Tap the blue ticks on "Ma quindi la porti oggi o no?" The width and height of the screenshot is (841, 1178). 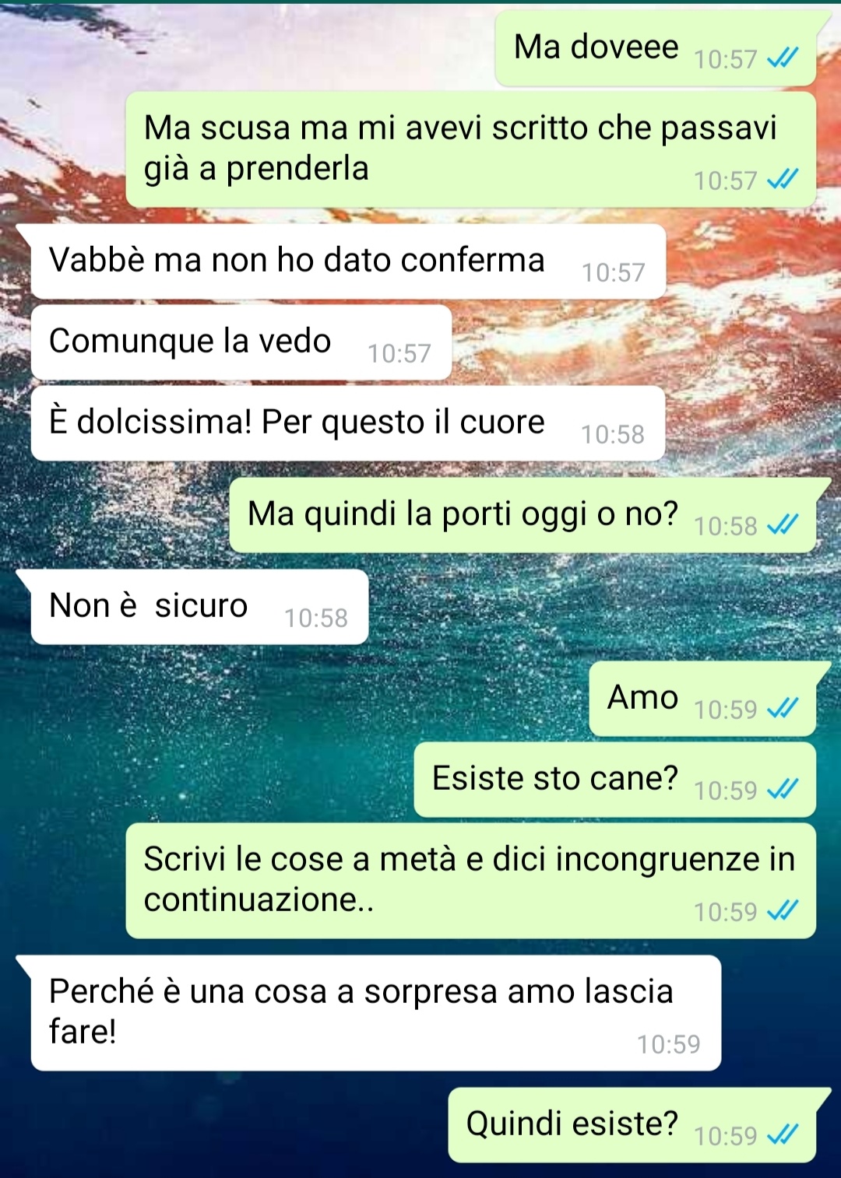pyautogui.click(x=783, y=525)
